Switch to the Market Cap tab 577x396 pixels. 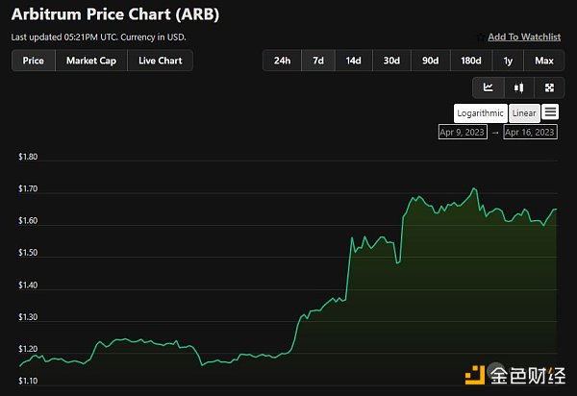tap(91, 61)
